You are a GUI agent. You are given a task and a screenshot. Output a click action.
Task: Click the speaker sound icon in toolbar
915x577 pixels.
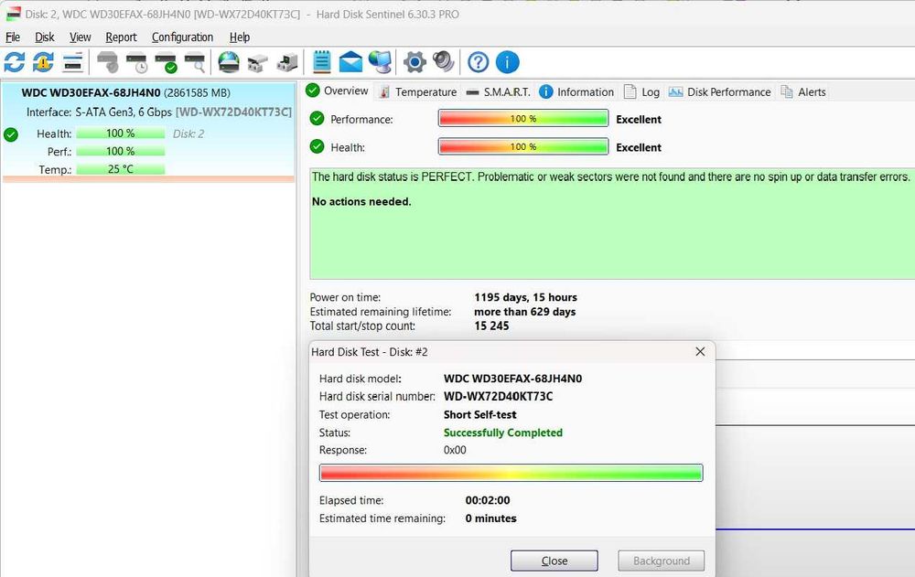tap(444, 62)
